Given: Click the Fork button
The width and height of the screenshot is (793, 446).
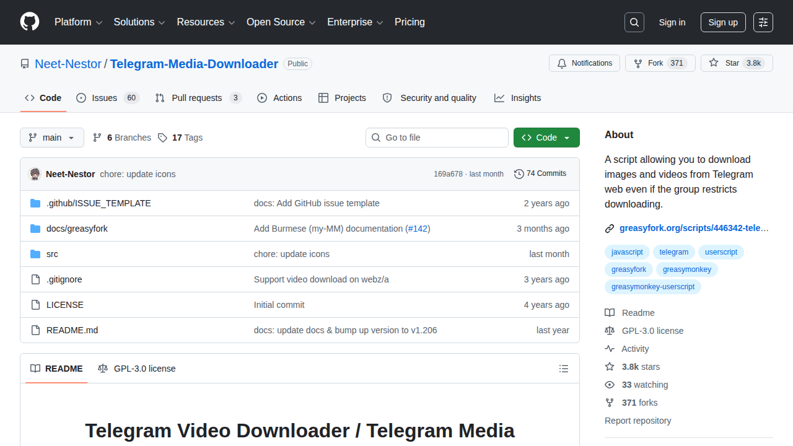Looking at the screenshot, I should (660, 63).
